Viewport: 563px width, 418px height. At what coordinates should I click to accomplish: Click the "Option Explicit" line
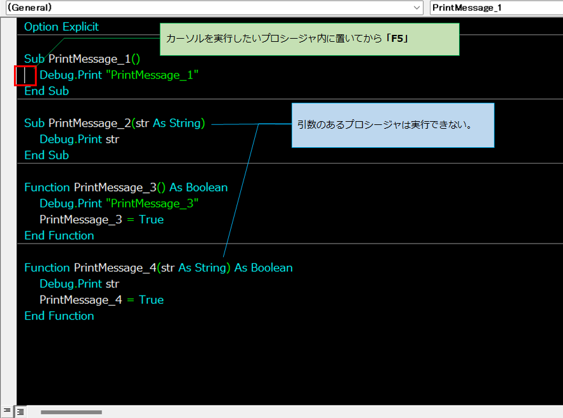tap(61, 27)
